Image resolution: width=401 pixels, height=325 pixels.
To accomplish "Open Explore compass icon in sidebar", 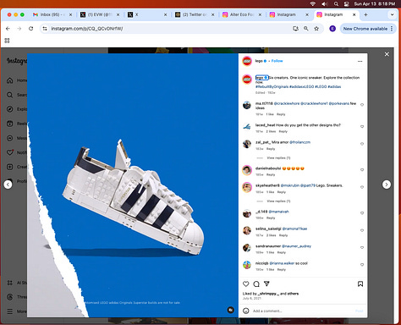I will click(10, 109).
